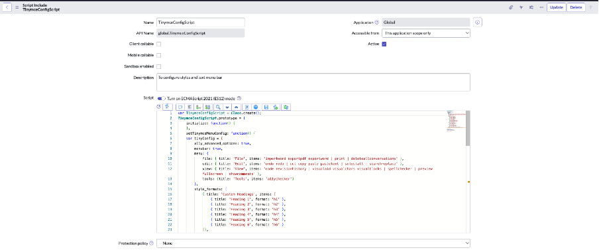Find previous with the up chevron icon
The image size is (599, 252).
click(236, 107)
